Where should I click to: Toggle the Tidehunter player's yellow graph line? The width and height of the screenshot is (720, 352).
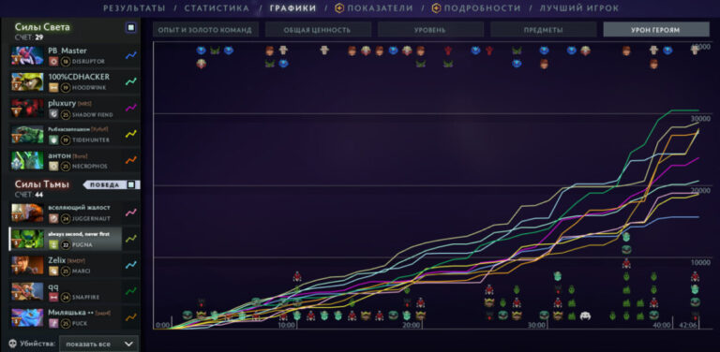[x=131, y=134]
